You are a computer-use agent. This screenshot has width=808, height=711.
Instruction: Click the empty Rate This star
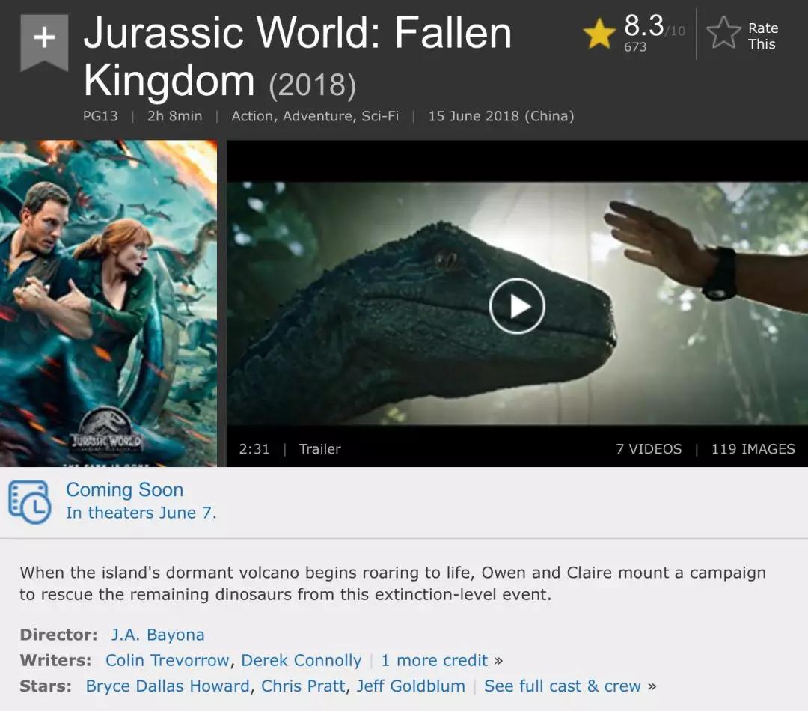click(723, 33)
